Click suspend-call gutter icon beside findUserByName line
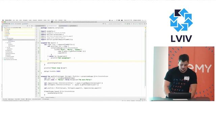 click(38, 78)
